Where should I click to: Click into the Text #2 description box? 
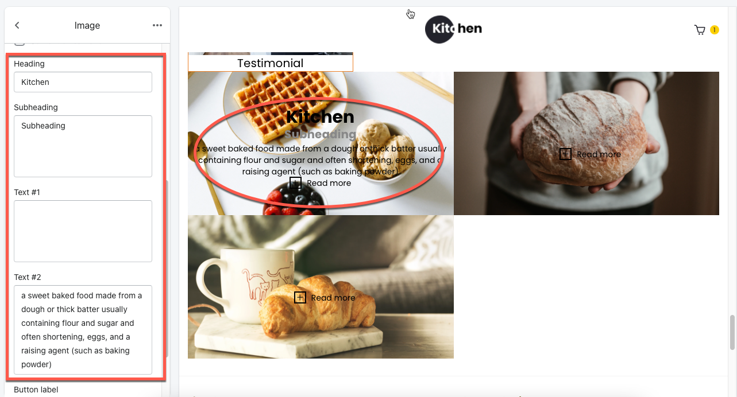point(83,330)
